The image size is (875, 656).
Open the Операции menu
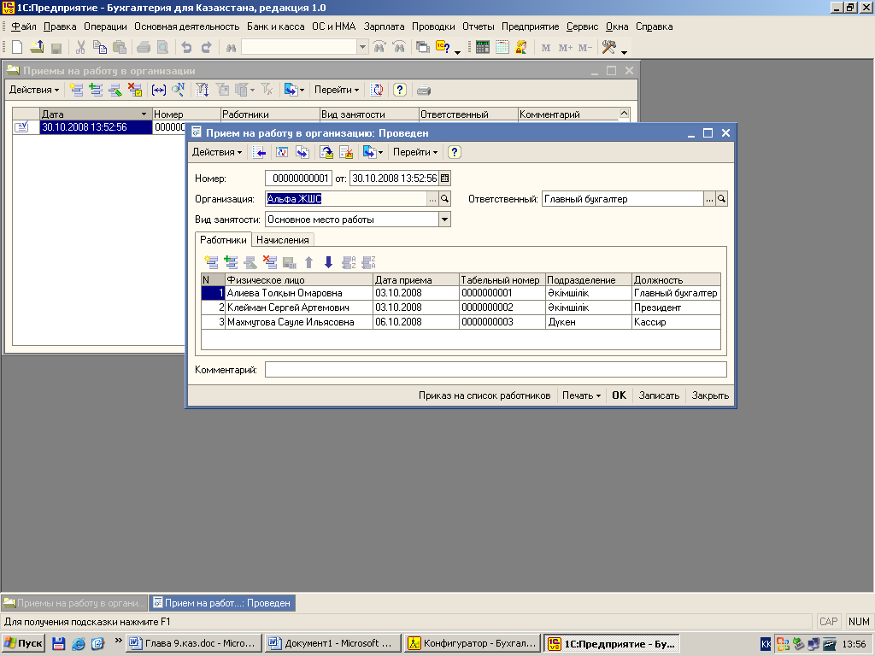(x=105, y=26)
